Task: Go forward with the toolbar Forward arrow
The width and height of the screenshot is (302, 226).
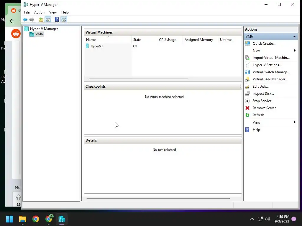Action: coord(32,19)
